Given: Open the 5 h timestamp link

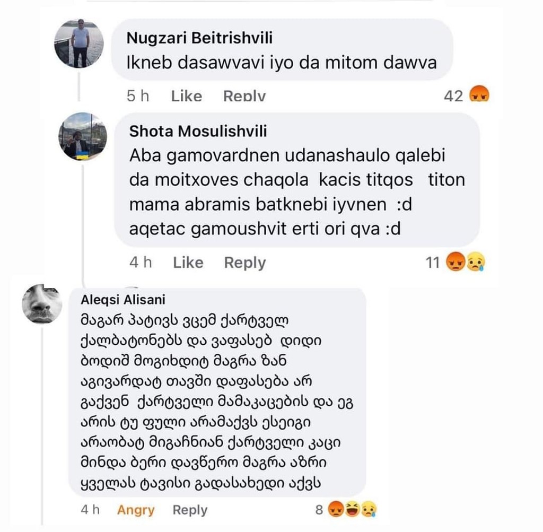Looking at the screenshot, I should (x=138, y=96).
